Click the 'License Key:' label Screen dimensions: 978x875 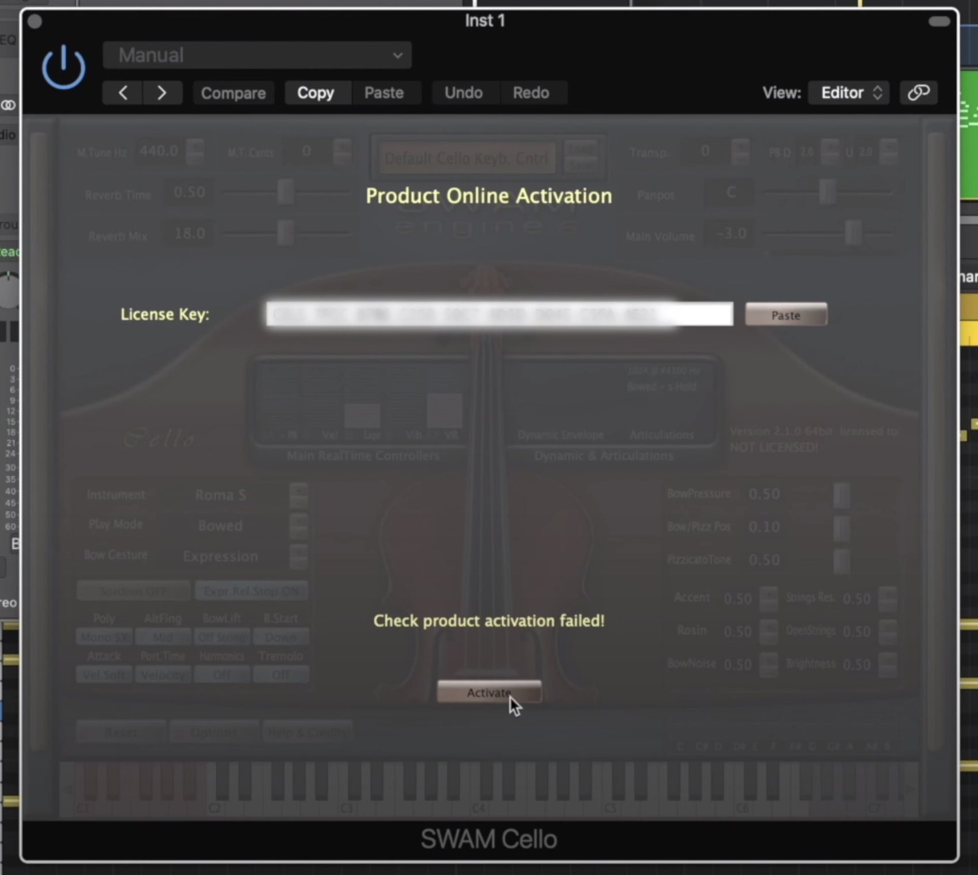tap(165, 315)
